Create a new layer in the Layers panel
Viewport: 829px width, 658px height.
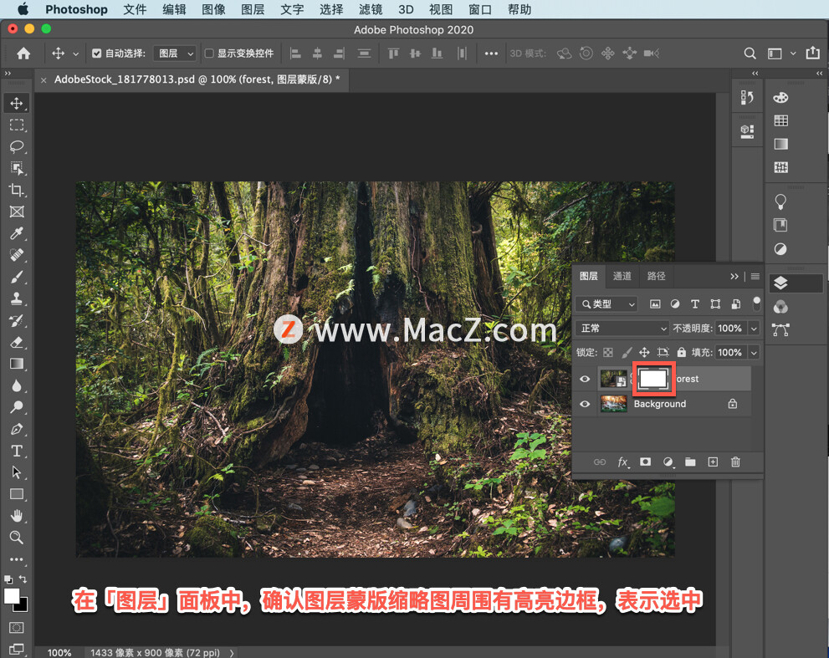[x=713, y=462]
